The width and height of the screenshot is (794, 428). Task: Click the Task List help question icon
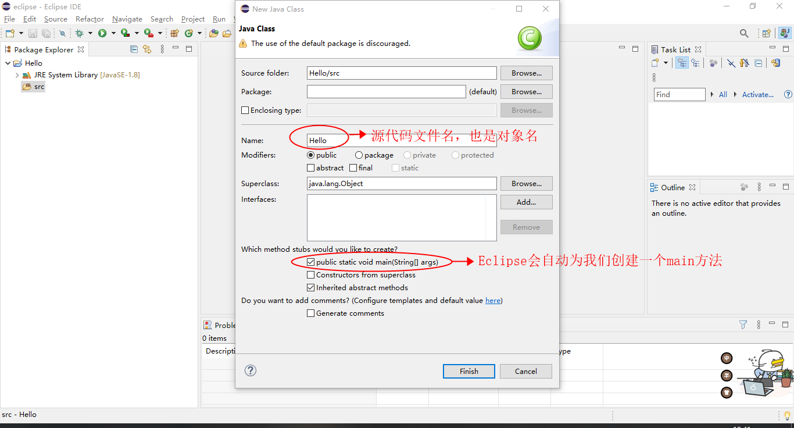(788, 94)
